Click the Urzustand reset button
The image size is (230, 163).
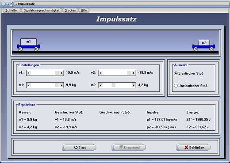point(129,148)
